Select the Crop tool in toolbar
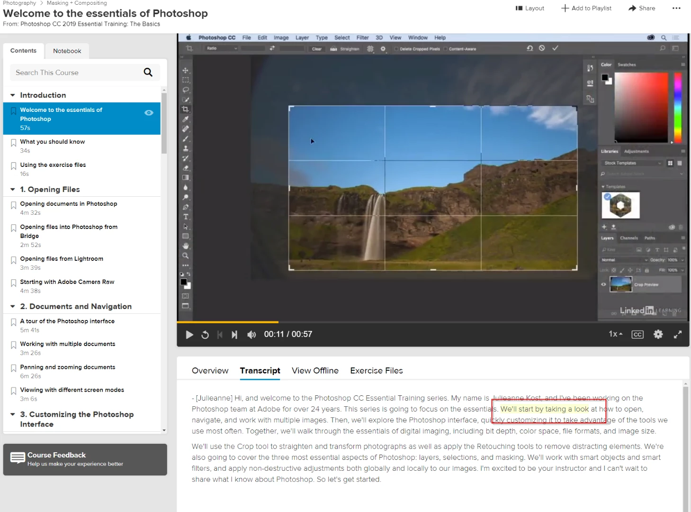The image size is (691, 512). click(186, 109)
